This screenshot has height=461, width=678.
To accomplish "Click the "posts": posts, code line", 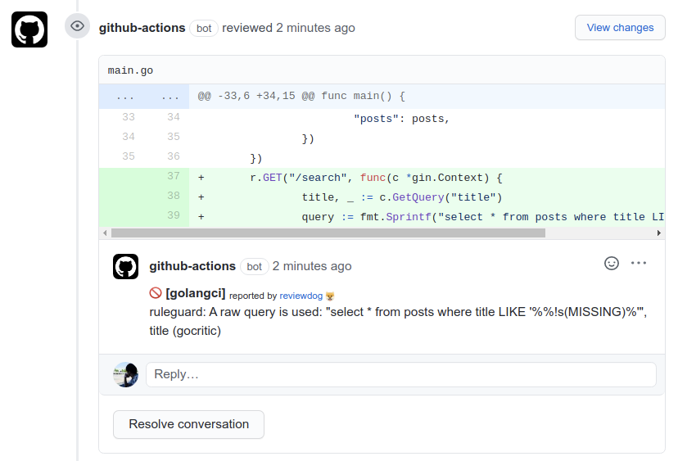I will [402, 119].
